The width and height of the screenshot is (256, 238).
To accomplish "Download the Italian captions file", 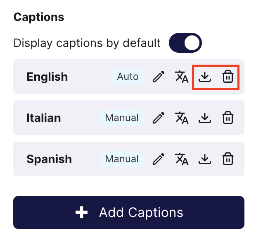I will pyautogui.click(x=205, y=118).
